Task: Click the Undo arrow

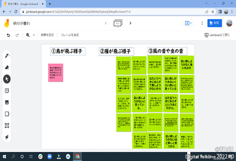Action: click(8, 35)
